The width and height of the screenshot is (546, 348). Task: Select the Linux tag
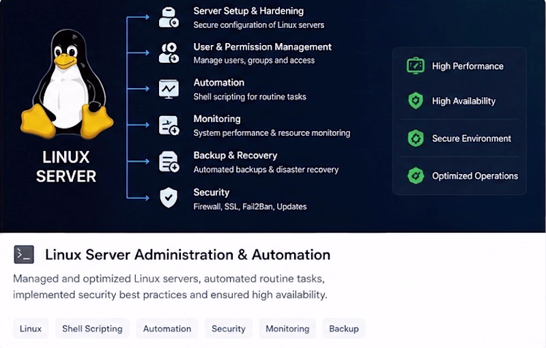click(31, 328)
